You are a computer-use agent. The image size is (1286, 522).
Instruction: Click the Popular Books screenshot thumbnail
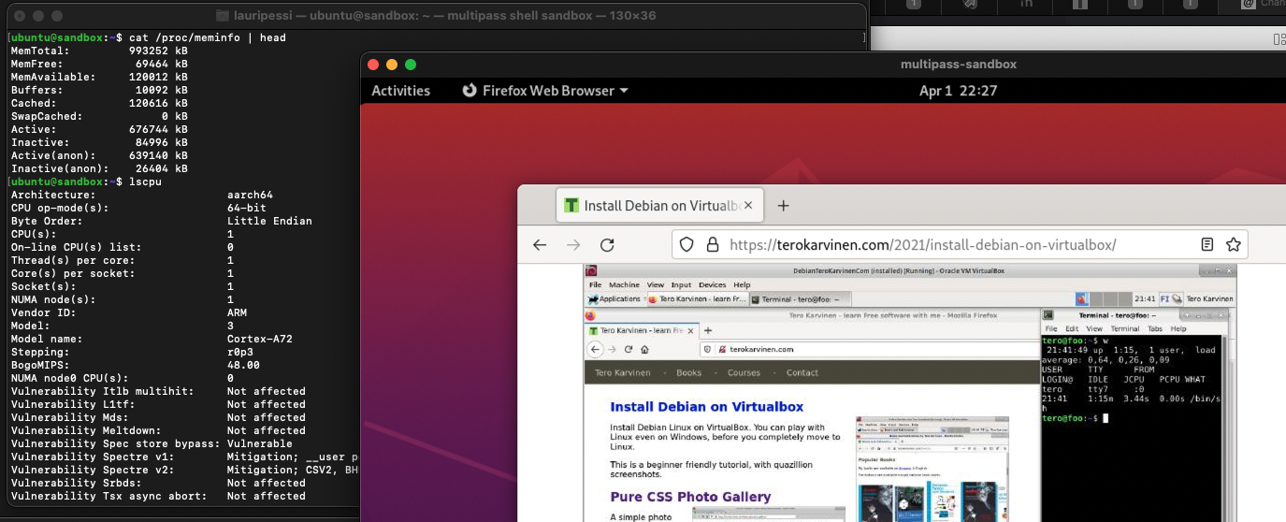932,468
